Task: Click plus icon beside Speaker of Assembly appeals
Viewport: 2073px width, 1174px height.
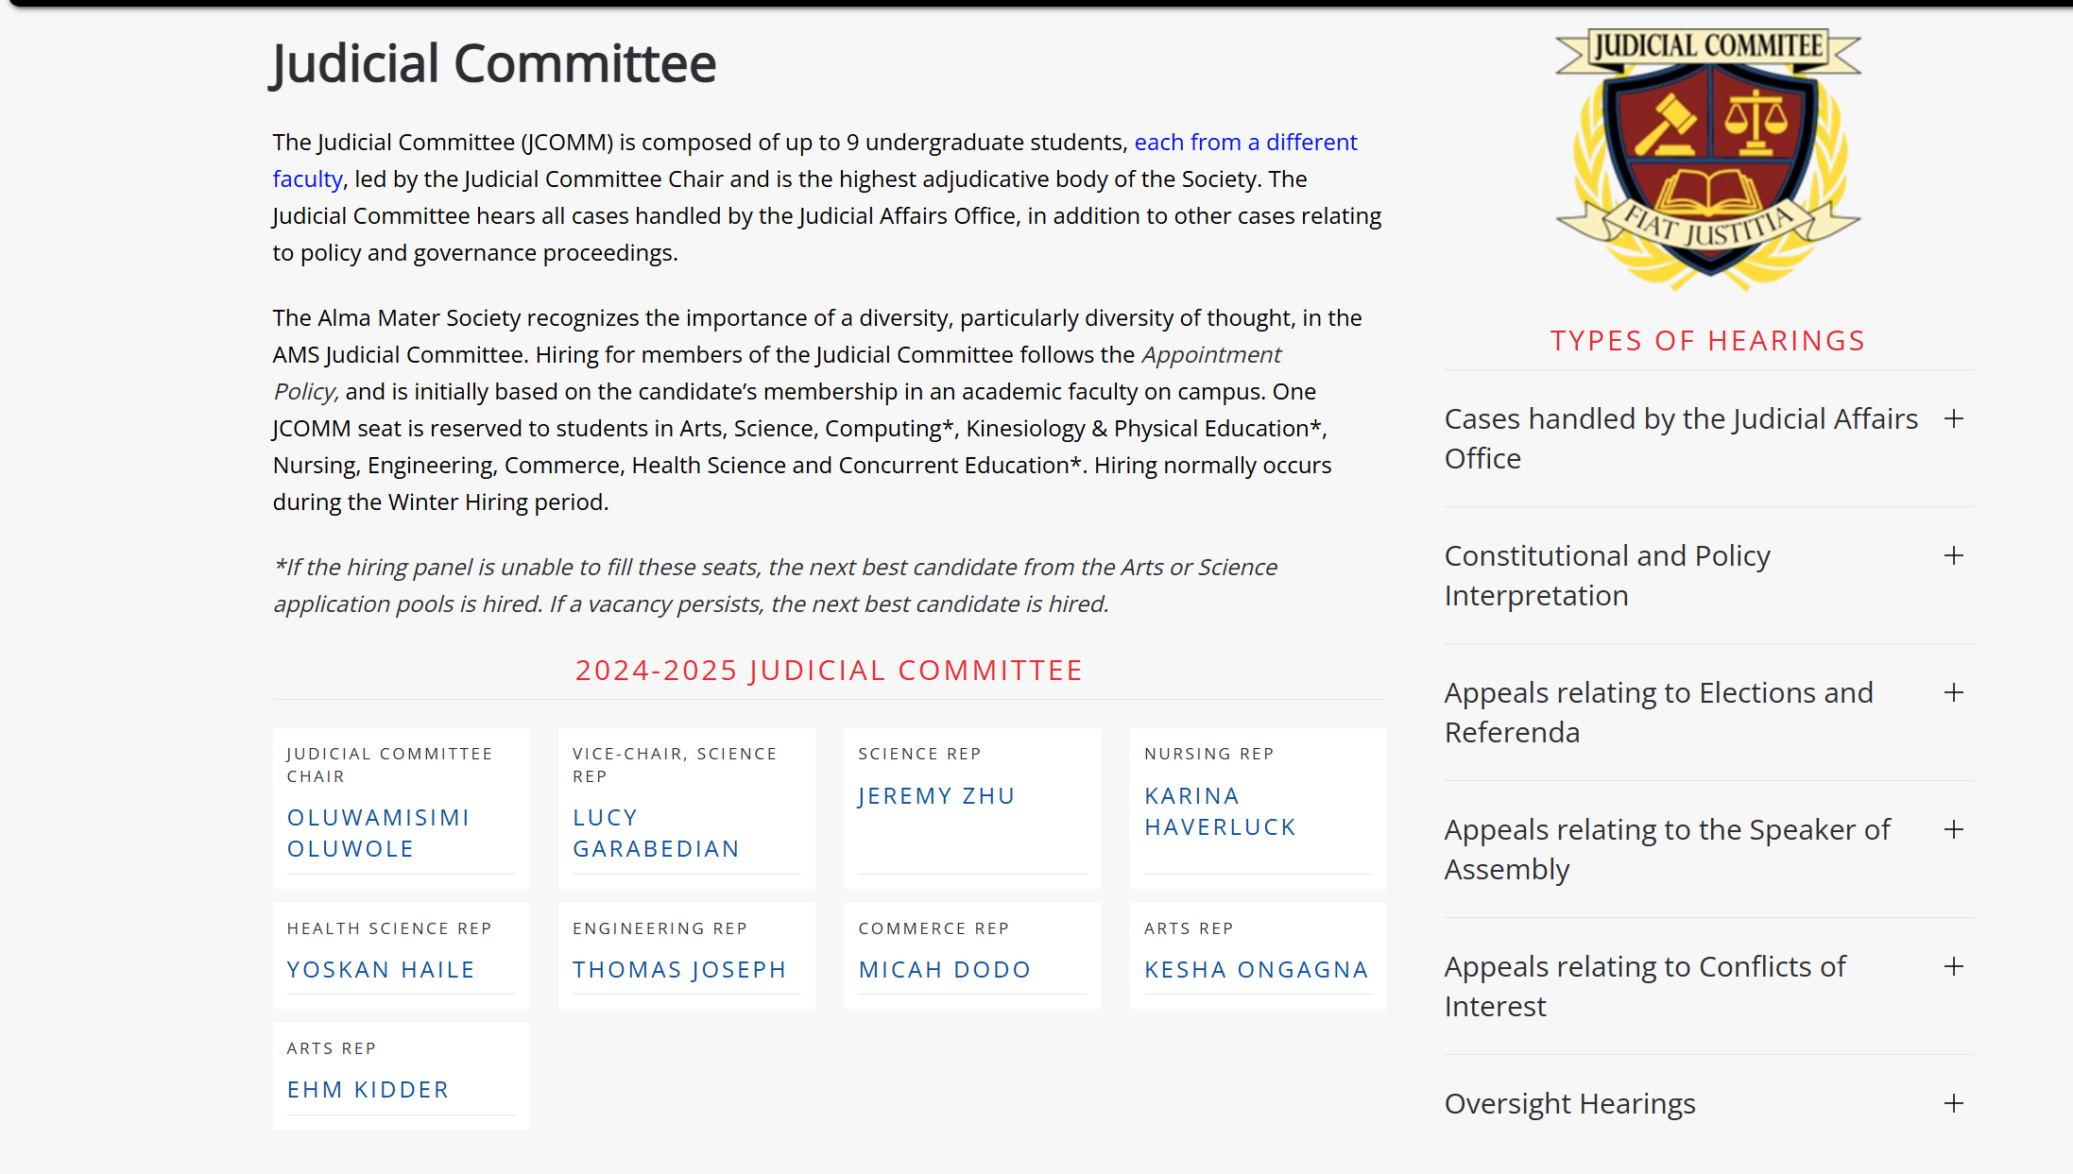Action: 1953,830
